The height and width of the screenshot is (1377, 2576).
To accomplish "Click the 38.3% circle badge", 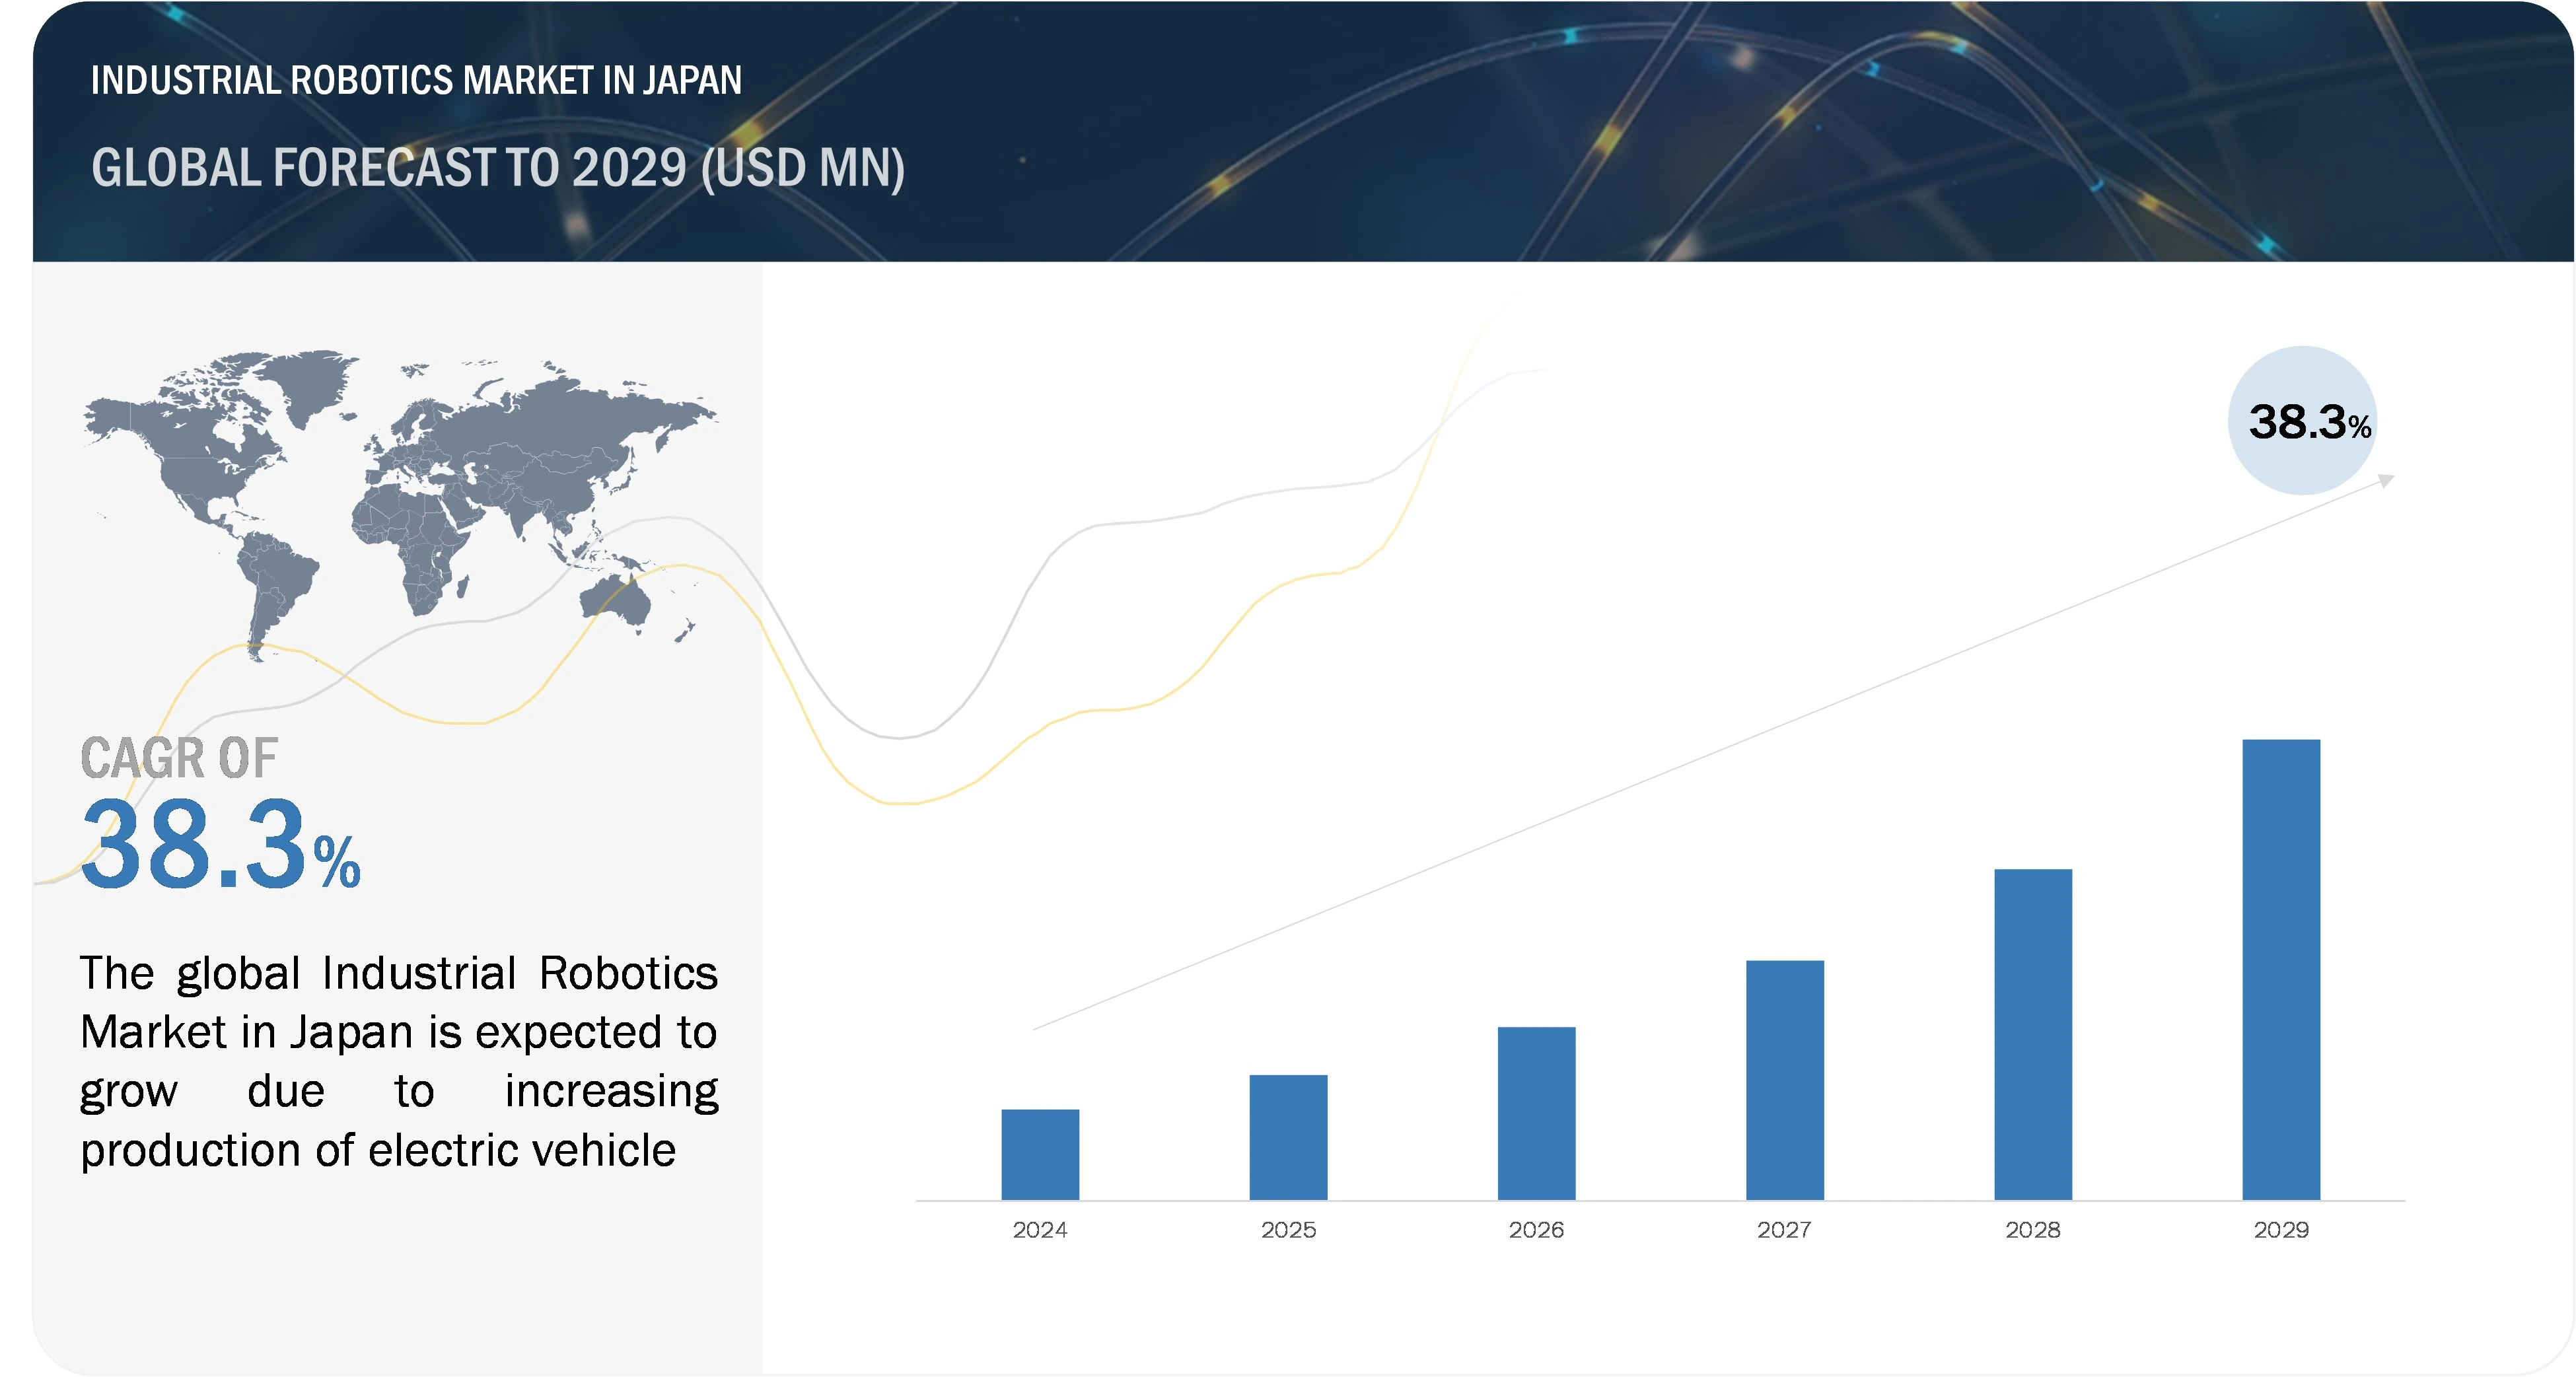I will (x=2302, y=421).
